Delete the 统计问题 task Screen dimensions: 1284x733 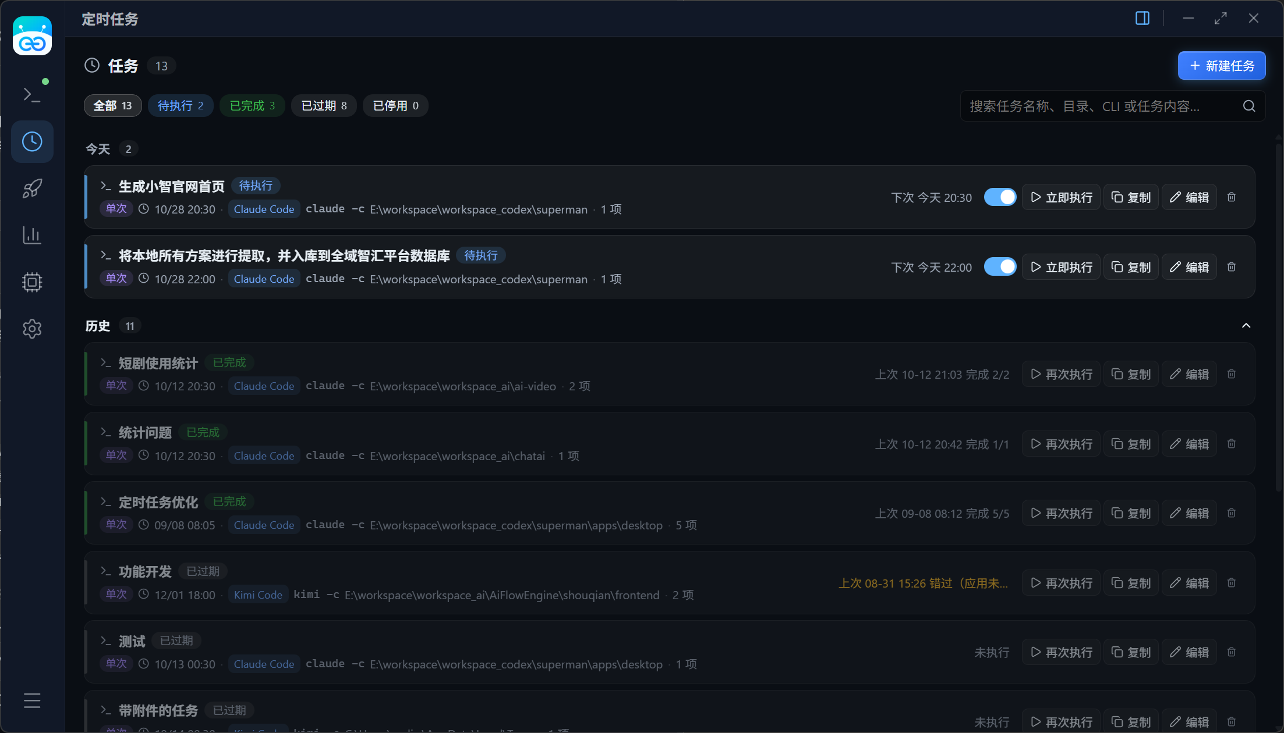1232,444
